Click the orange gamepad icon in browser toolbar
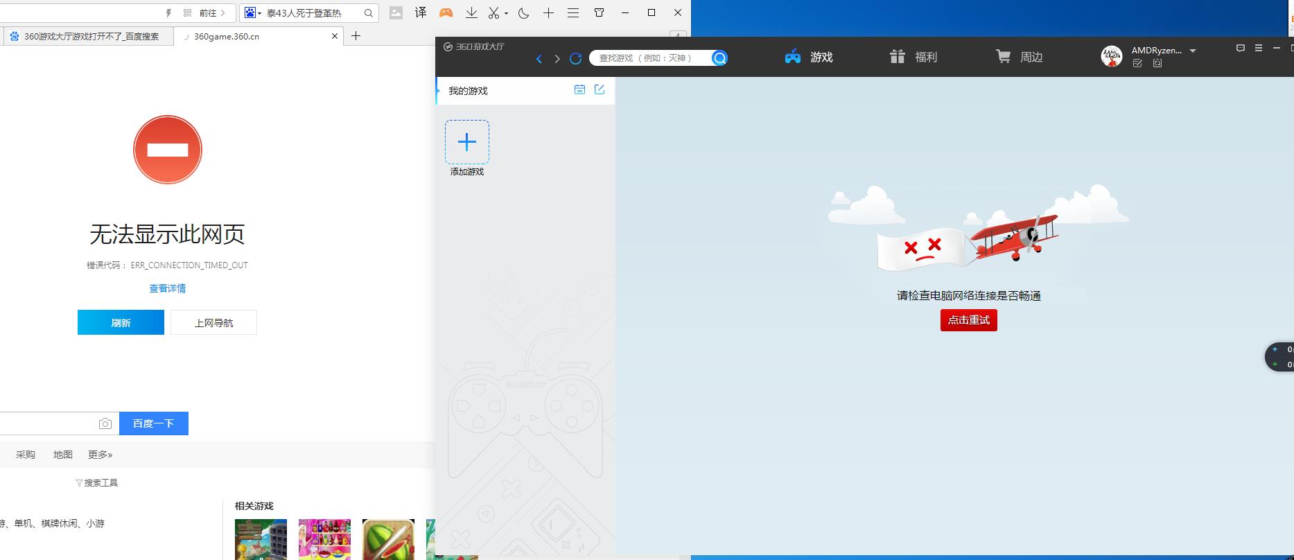1294x560 pixels. [x=446, y=12]
